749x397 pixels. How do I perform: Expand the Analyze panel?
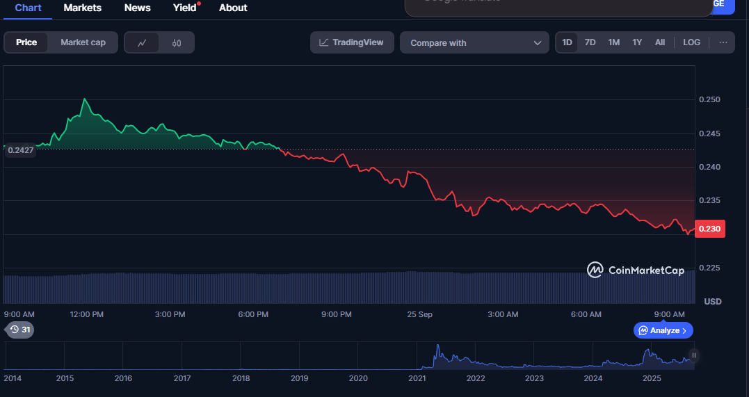[663, 330]
